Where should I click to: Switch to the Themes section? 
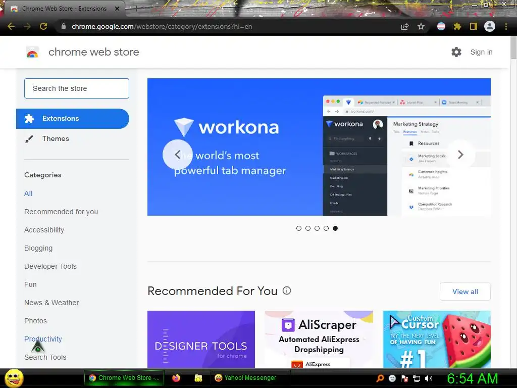pyautogui.click(x=56, y=138)
